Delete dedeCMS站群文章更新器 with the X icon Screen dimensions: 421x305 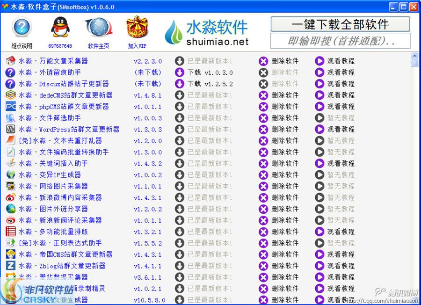[x=263, y=95]
